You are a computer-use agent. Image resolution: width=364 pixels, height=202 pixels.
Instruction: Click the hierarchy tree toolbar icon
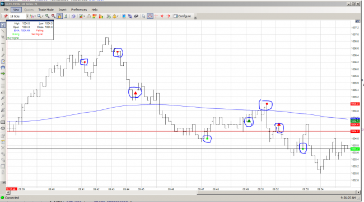pos(88,16)
